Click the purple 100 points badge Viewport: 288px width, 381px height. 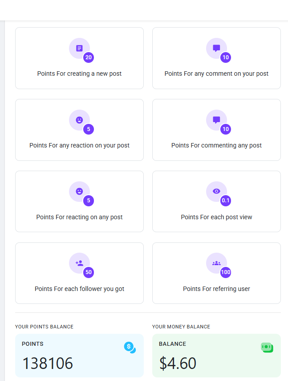226,272
